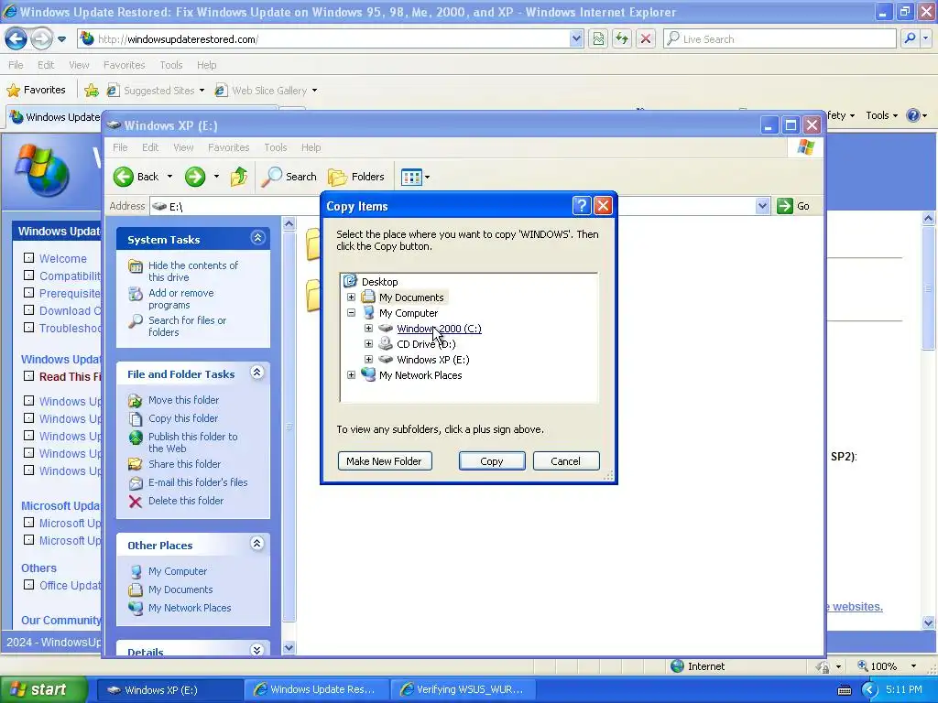Click in the Live Search box
938x703 pixels.
point(780,39)
